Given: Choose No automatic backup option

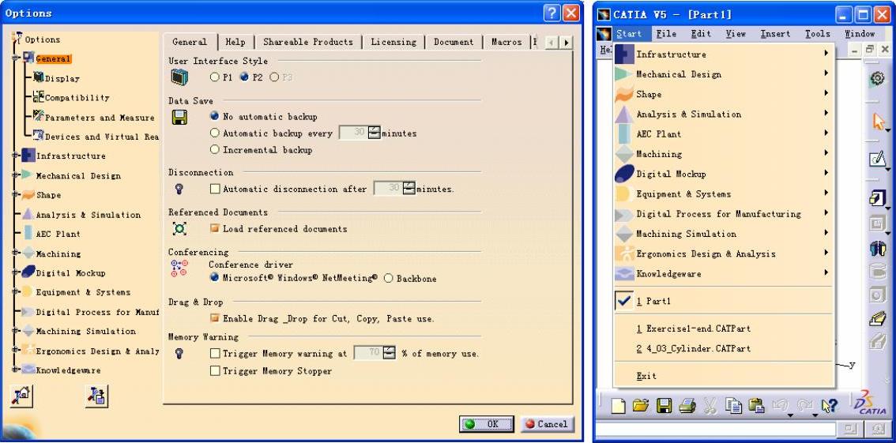Looking at the screenshot, I should point(215,116).
